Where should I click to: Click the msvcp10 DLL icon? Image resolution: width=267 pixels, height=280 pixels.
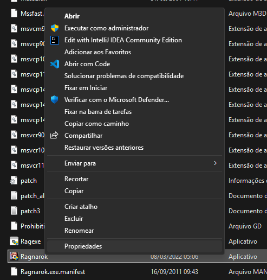coord(14,59)
